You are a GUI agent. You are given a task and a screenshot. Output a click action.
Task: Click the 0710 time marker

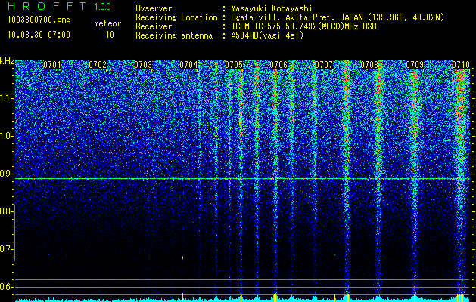[x=461, y=65]
